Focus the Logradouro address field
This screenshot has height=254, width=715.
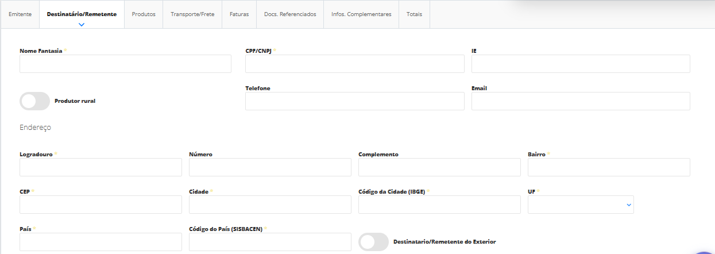(101, 167)
